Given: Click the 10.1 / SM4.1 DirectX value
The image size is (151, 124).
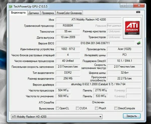Looking at the screenshot, I should click(x=125, y=61).
